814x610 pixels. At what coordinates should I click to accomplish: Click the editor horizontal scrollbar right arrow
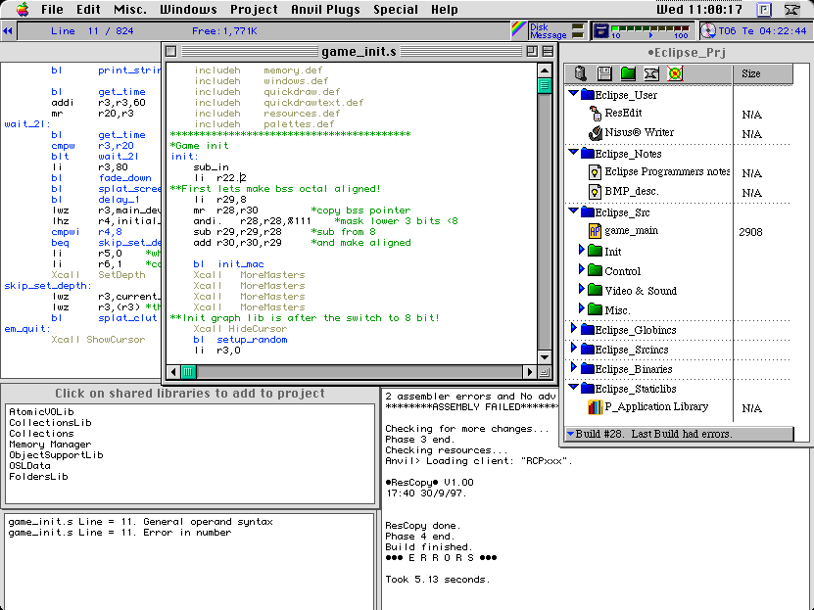[x=530, y=371]
